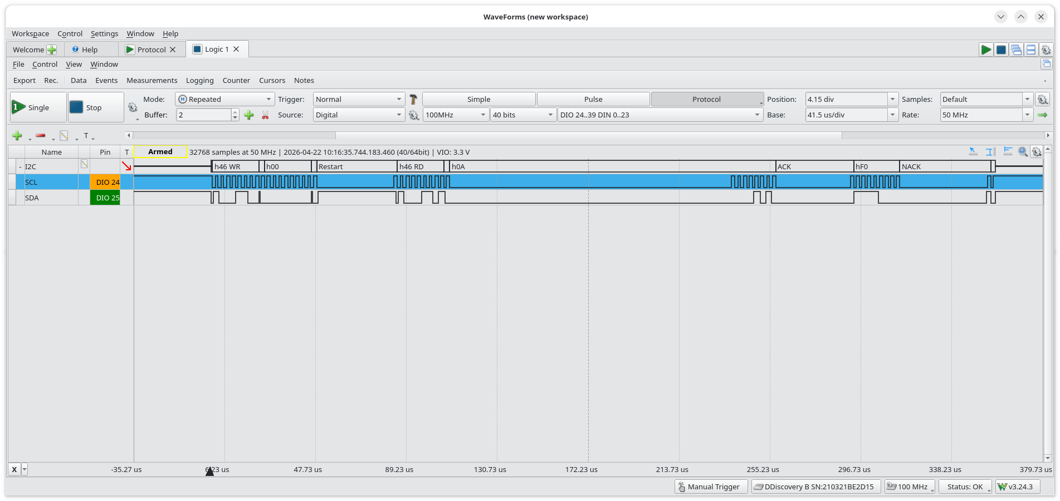Click the Single acquisition button
1060x501 pixels.
click(38, 107)
